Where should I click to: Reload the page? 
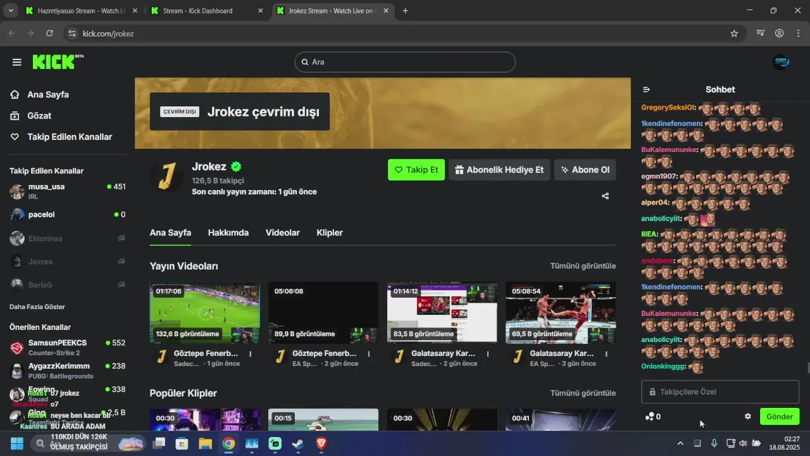[49, 34]
